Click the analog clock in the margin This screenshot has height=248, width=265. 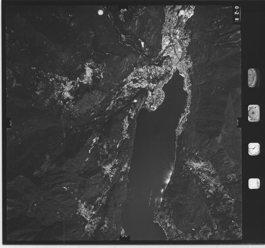click(254, 149)
